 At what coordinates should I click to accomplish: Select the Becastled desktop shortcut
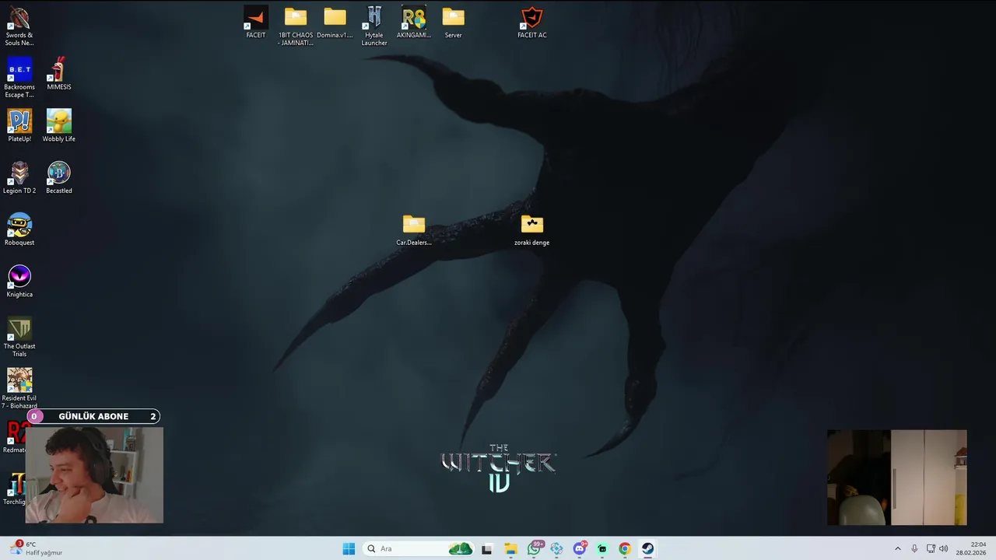[x=59, y=177]
